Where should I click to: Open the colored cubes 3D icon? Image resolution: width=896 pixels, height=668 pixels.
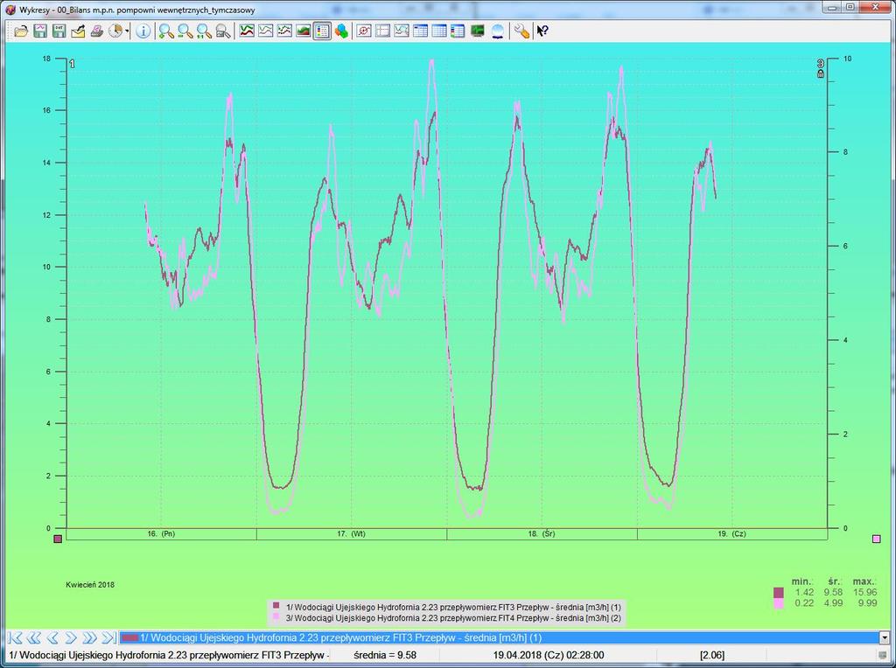point(341,31)
